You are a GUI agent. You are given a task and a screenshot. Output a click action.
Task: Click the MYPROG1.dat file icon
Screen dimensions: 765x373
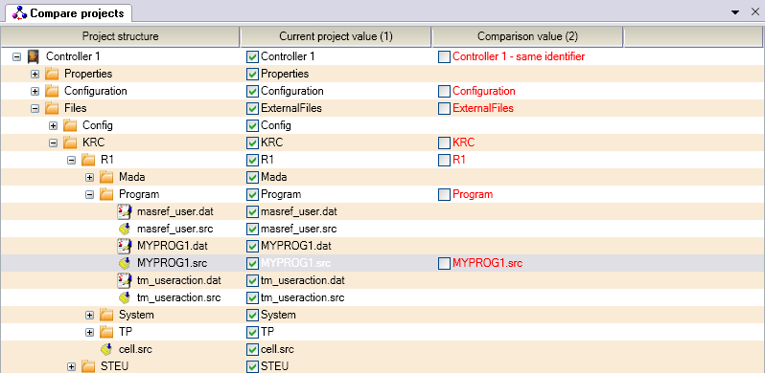point(125,246)
